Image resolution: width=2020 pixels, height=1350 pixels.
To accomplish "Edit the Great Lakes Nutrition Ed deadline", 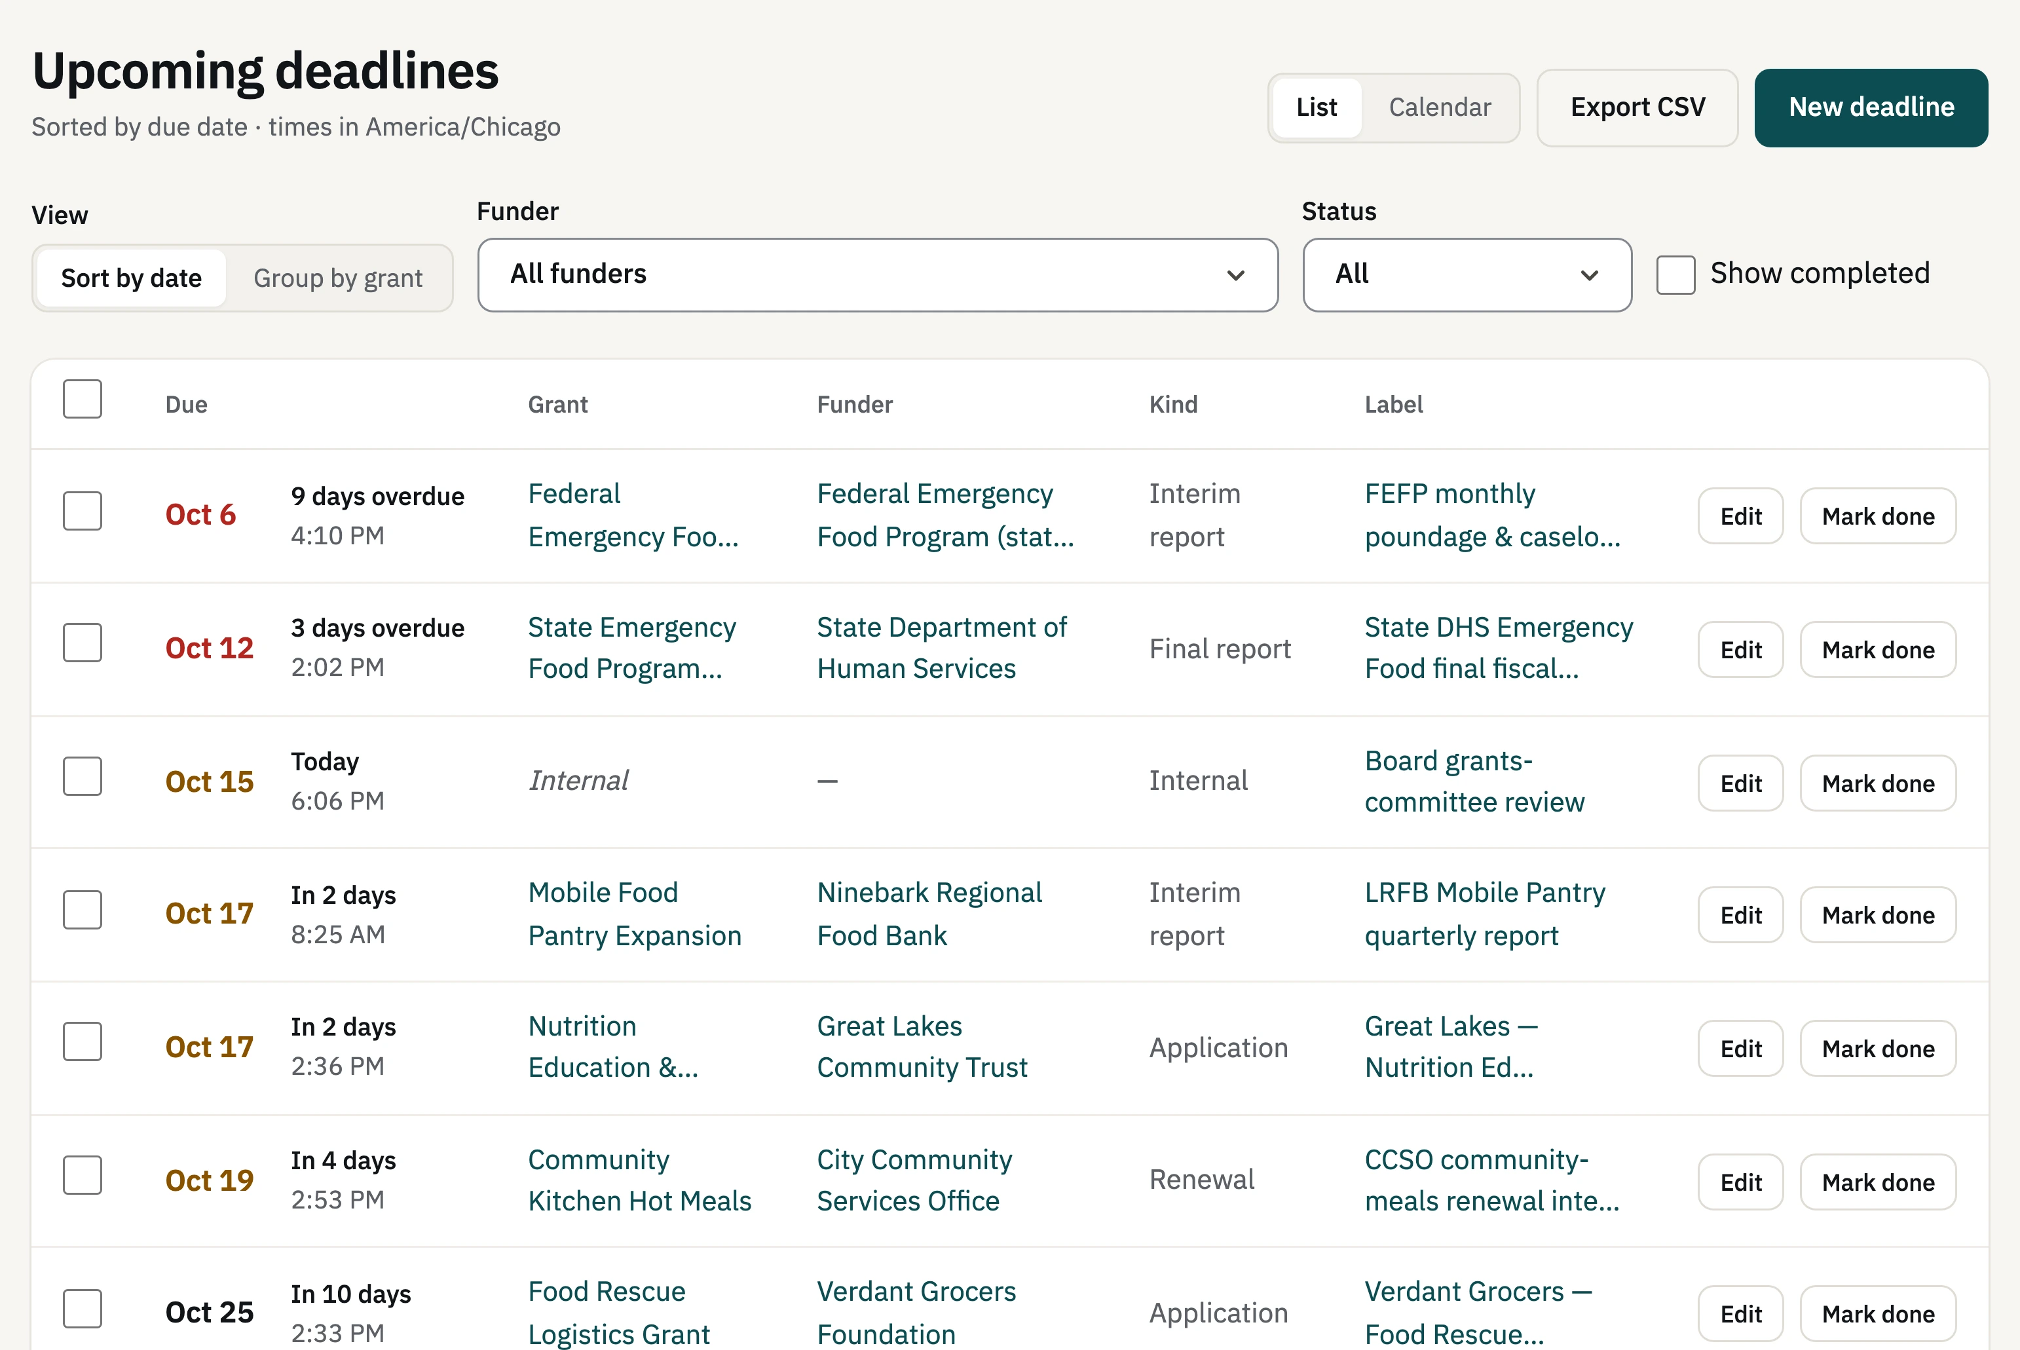I will [1740, 1048].
